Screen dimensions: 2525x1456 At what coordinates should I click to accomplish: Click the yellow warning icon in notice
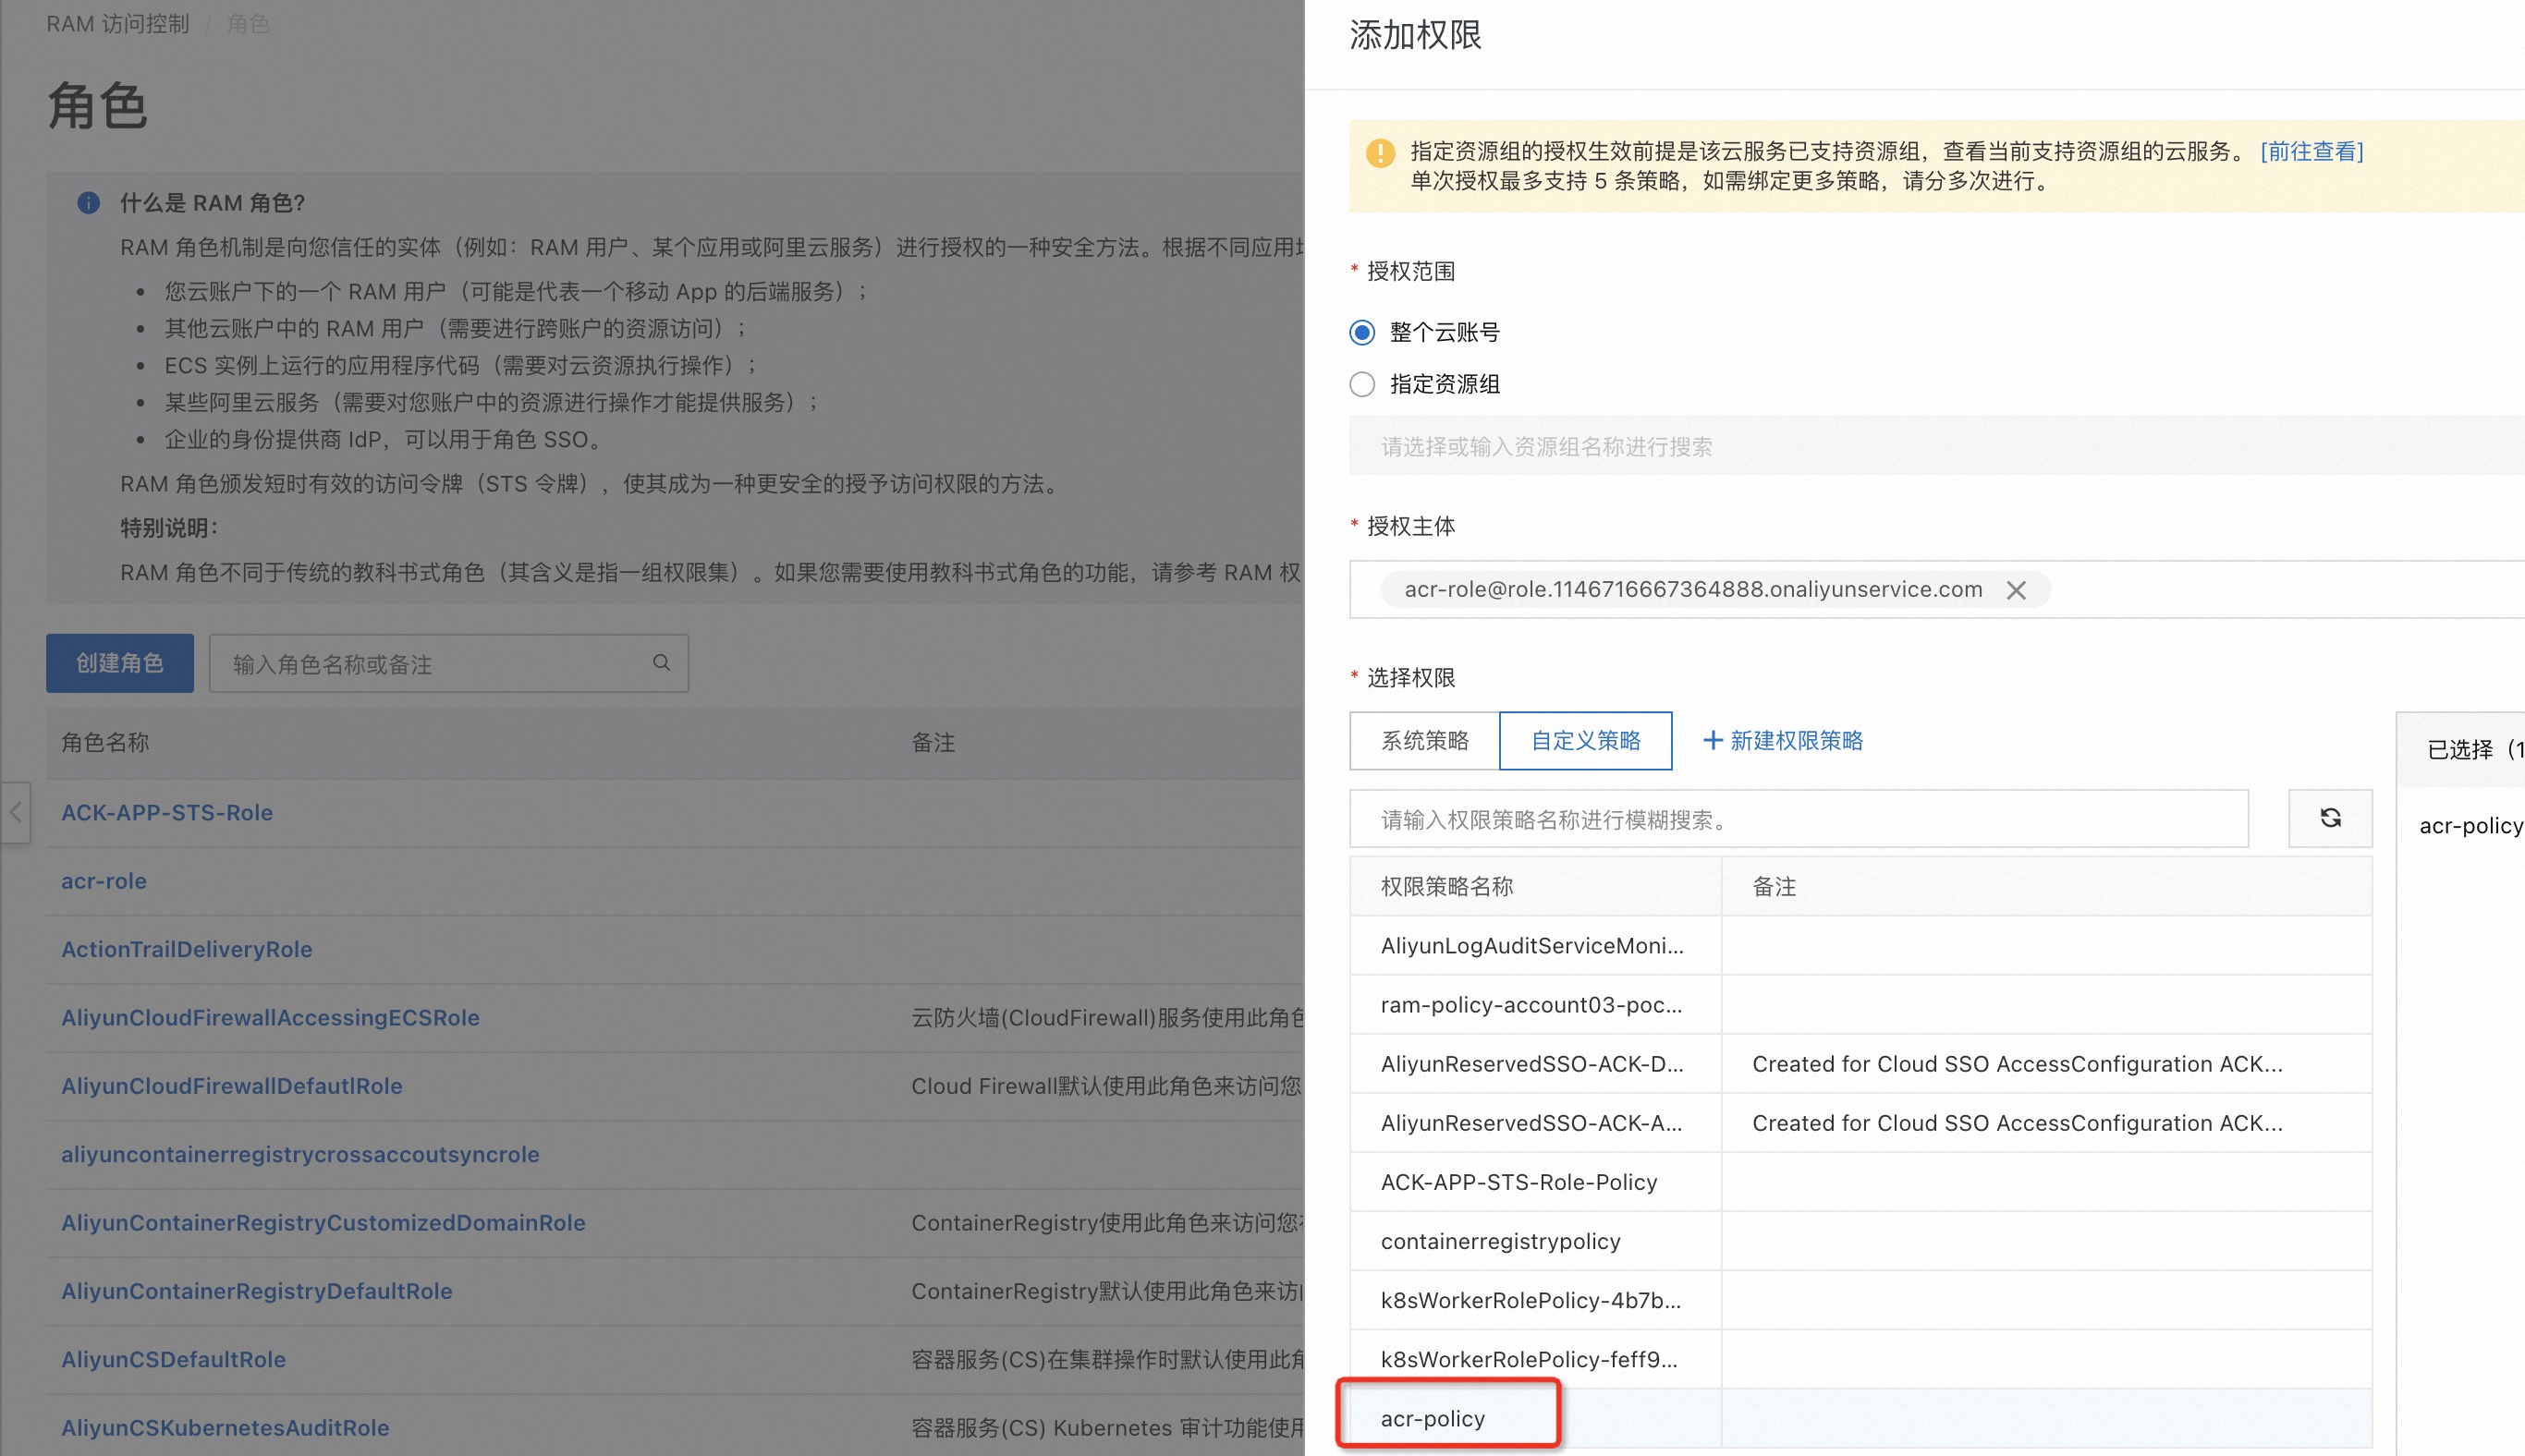point(1380,153)
